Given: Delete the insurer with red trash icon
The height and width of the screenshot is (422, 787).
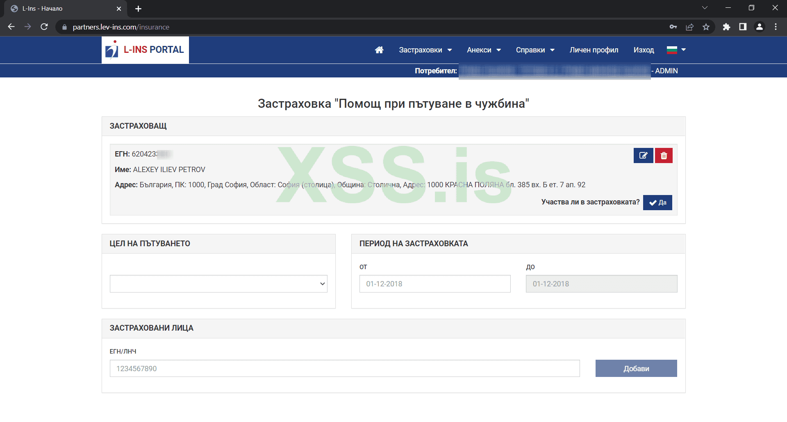Looking at the screenshot, I should click(664, 156).
